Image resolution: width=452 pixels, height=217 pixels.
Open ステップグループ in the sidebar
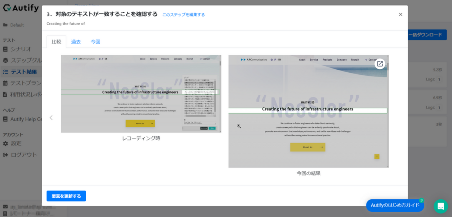pyautogui.click(x=23, y=60)
